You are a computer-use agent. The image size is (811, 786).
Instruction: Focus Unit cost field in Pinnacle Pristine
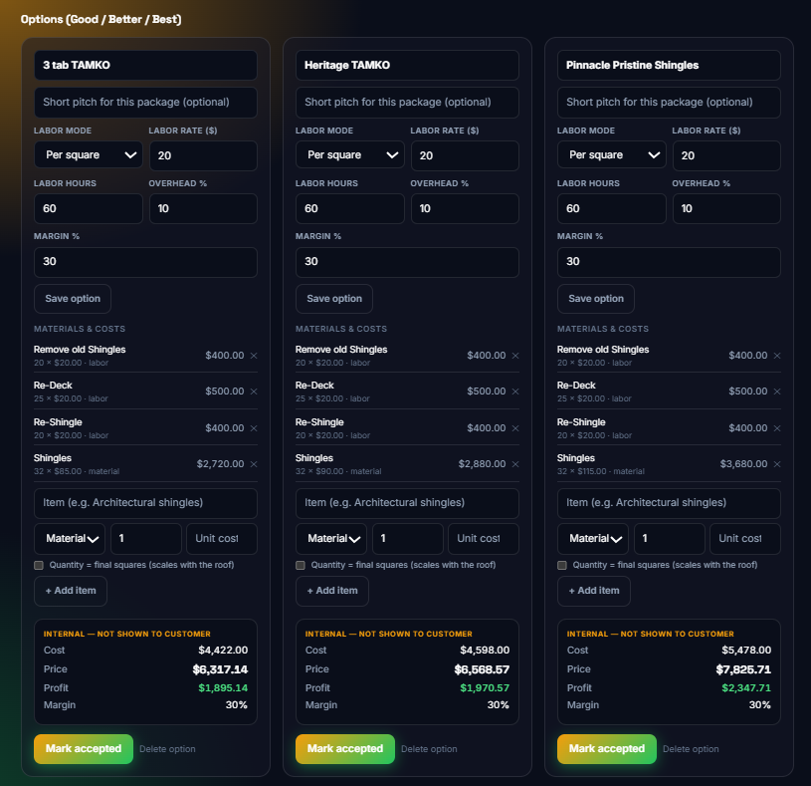click(745, 539)
